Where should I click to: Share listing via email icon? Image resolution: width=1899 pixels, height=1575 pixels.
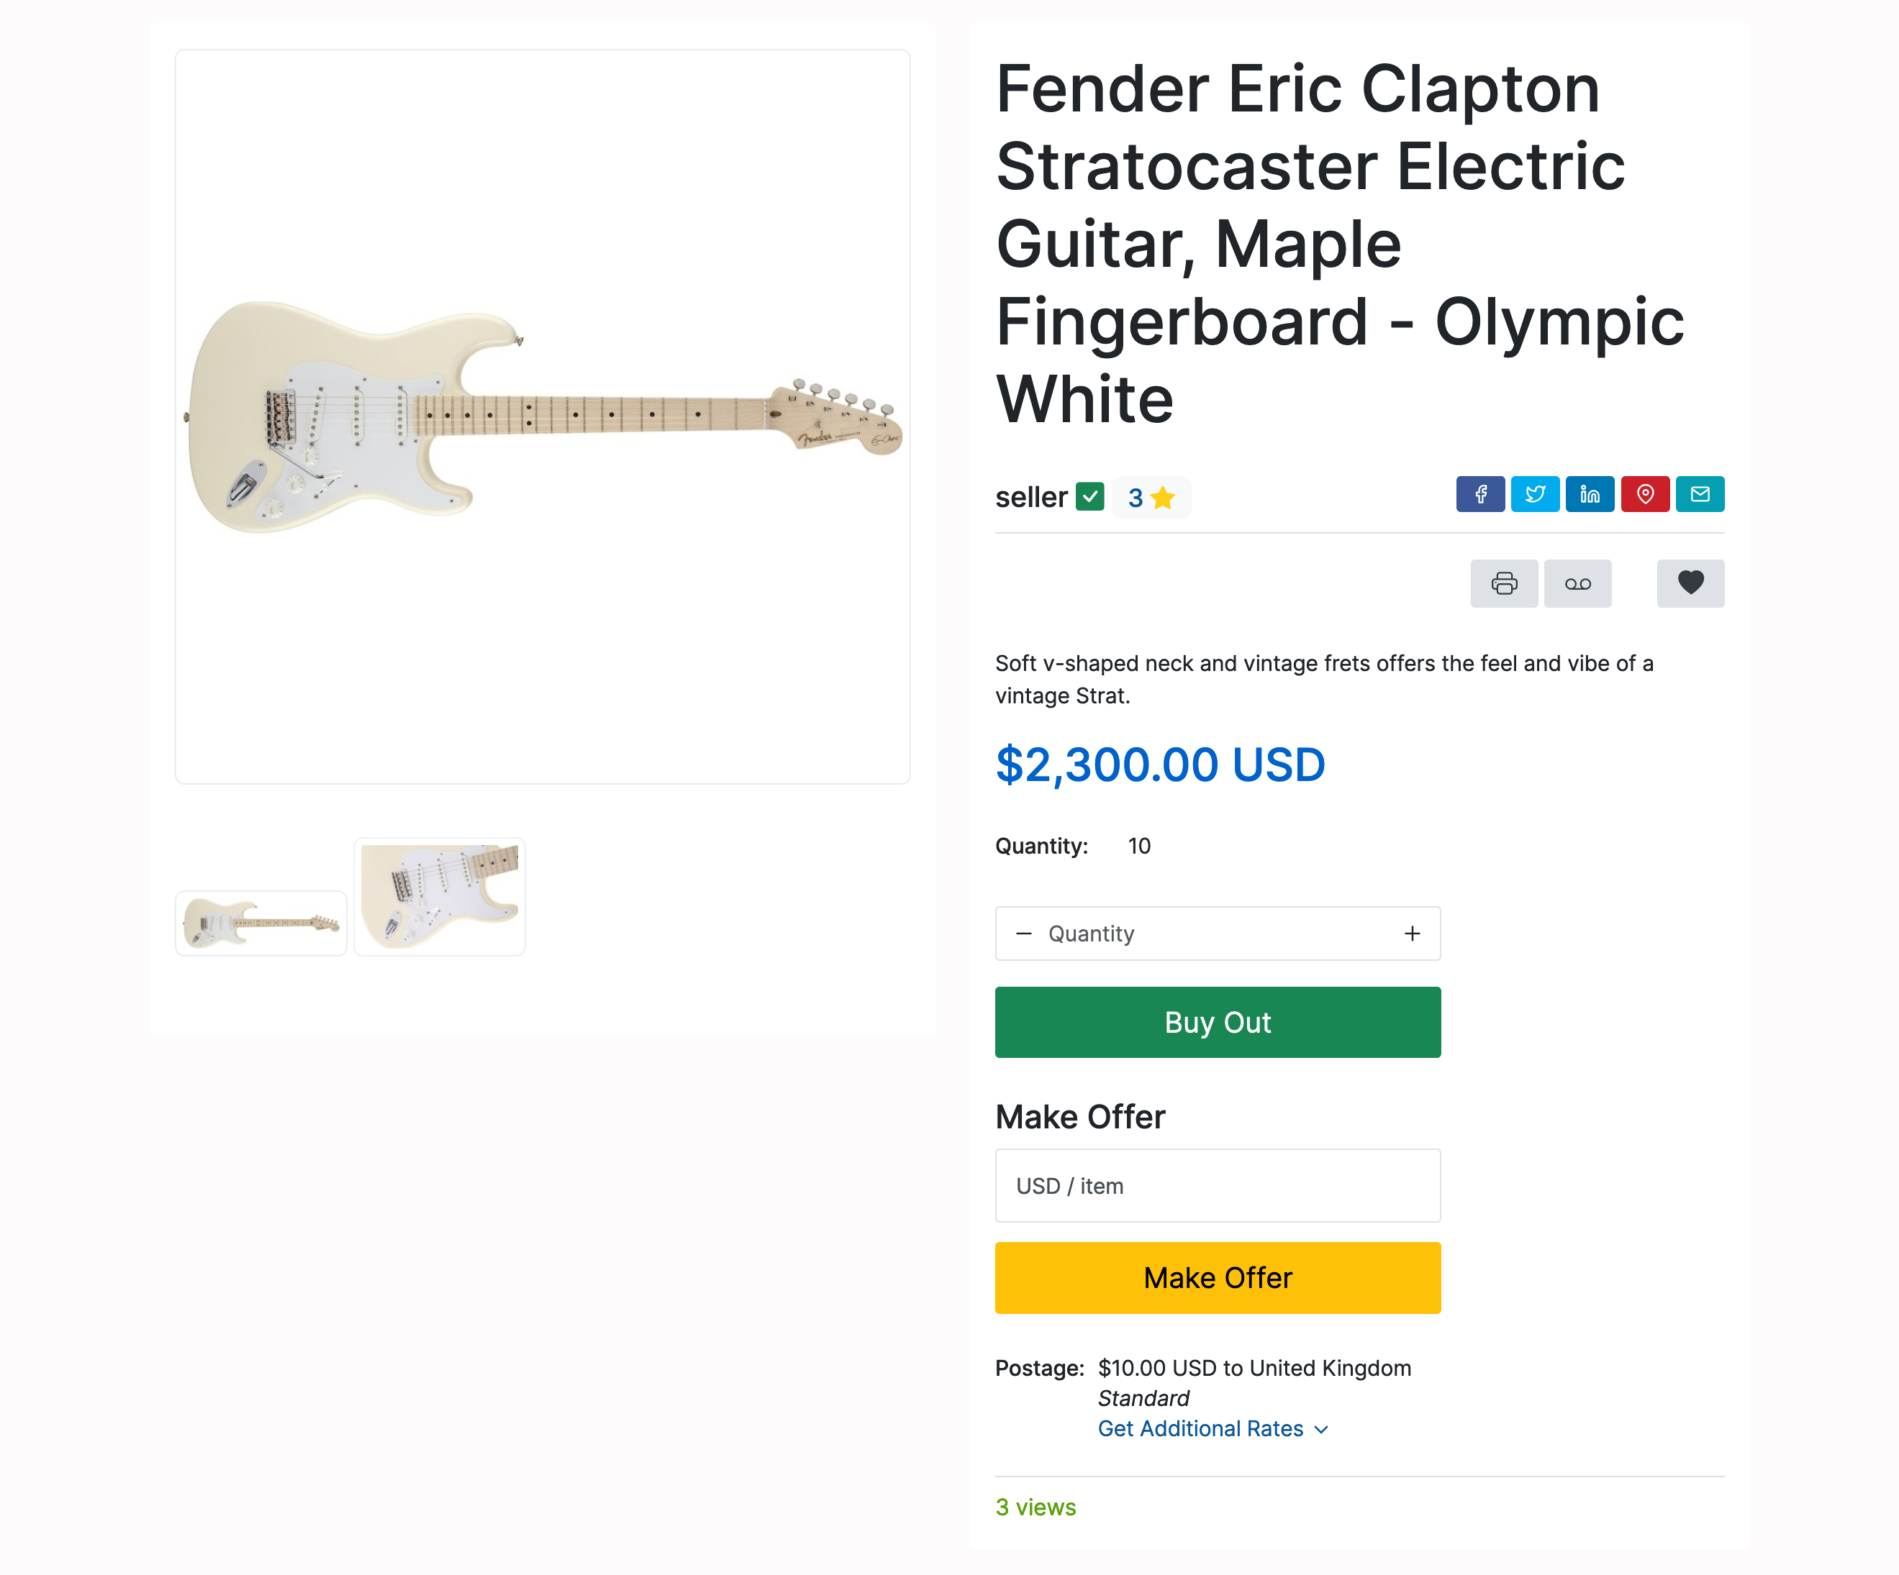point(1699,494)
